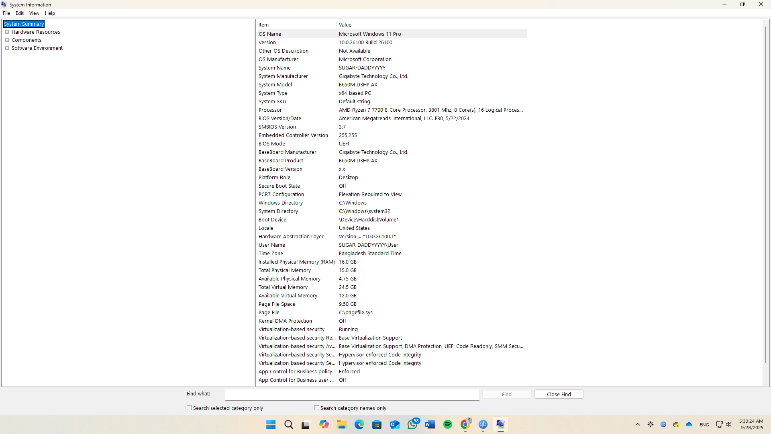Viewport: 771px width, 434px height.
Task: Select BIOS Version/Date row
Action: pos(392,119)
